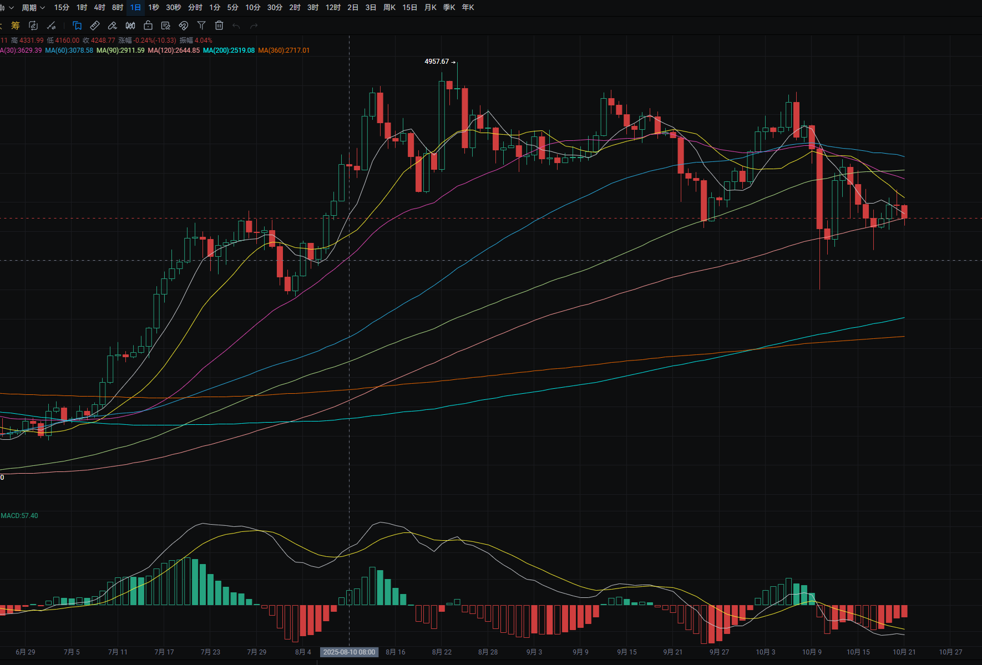
Task: Expand the 周期 period dropdown
Action: pyautogui.click(x=33, y=8)
